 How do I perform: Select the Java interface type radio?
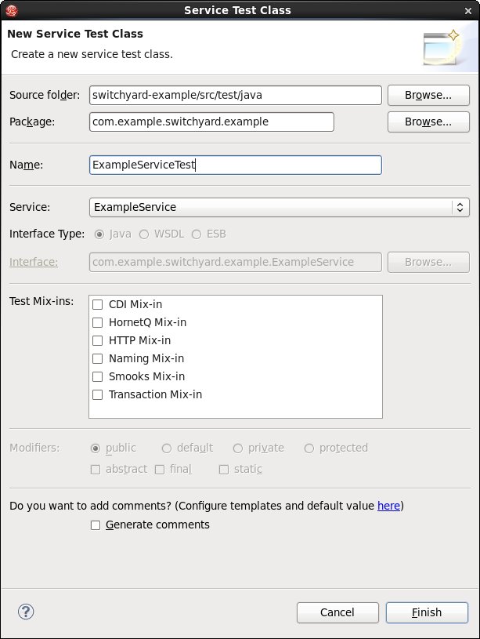pyautogui.click(x=99, y=234)
